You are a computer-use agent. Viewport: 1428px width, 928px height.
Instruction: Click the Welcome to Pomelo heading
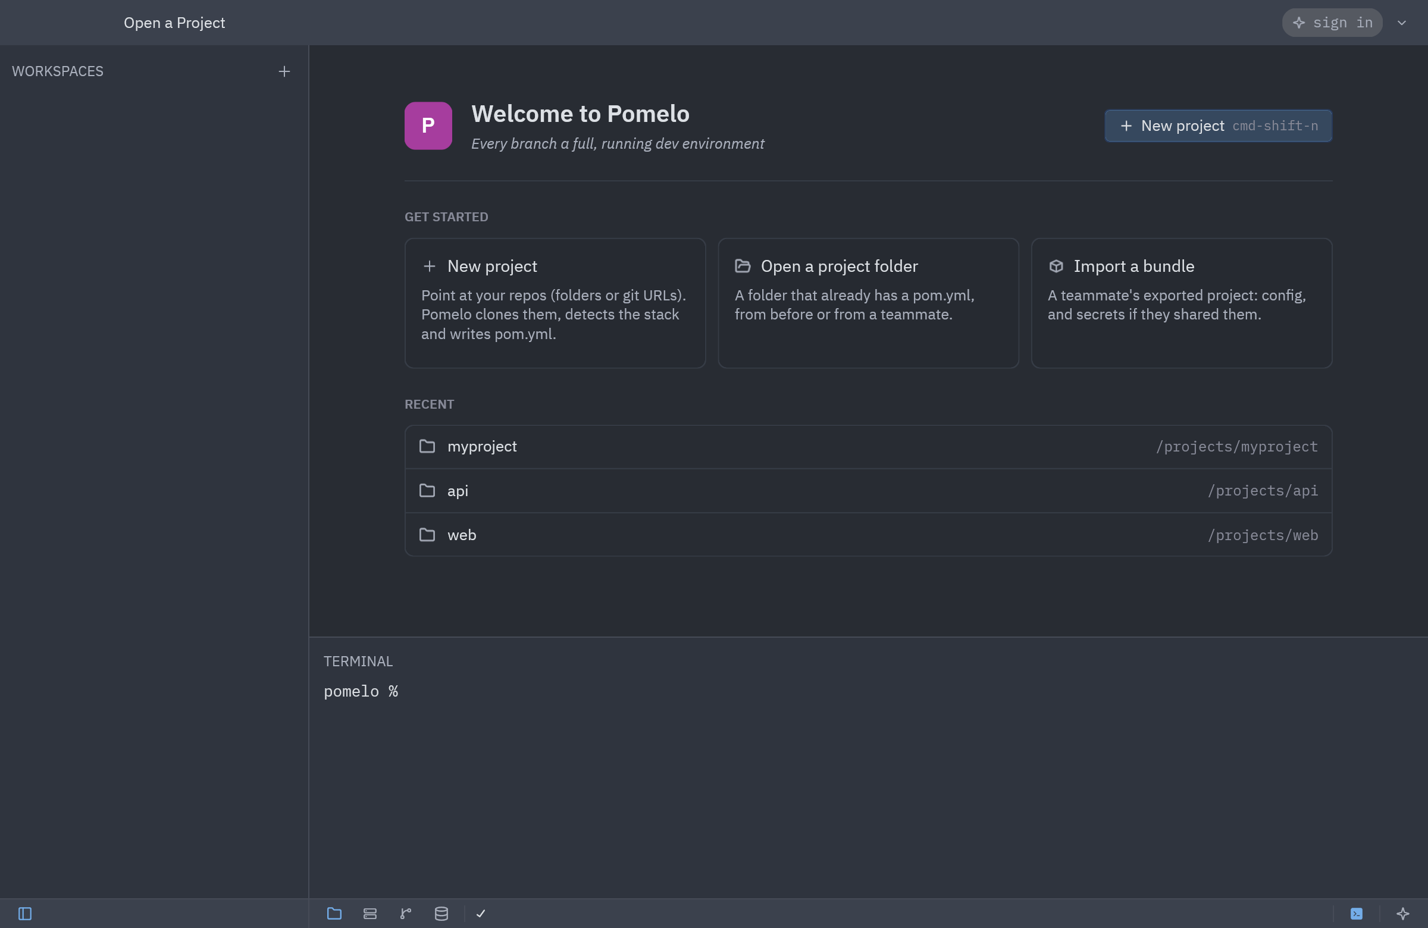click(x=580, y=114)
